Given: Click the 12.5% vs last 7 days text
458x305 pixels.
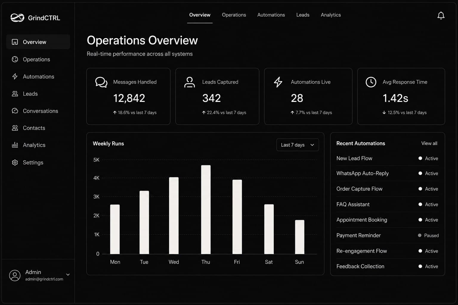Looking at the screenshot, I should [x=407, y=113].
